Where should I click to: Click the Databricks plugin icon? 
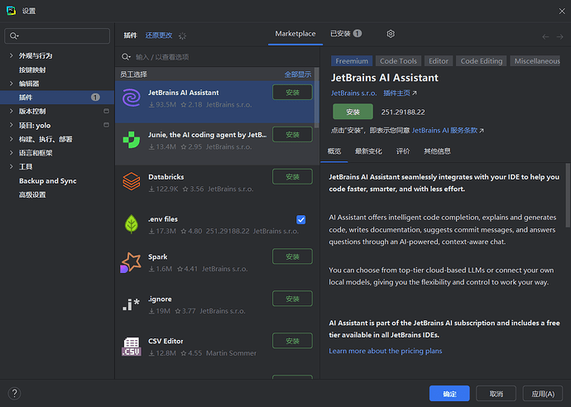(x=132, y=181)
